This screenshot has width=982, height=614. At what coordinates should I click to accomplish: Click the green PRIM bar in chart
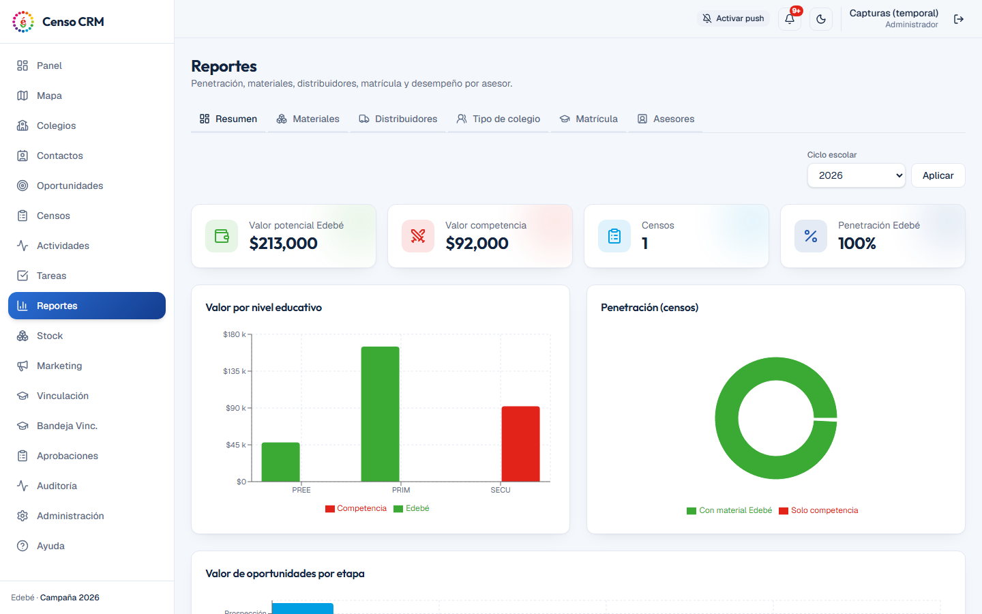tap(381, 414)
